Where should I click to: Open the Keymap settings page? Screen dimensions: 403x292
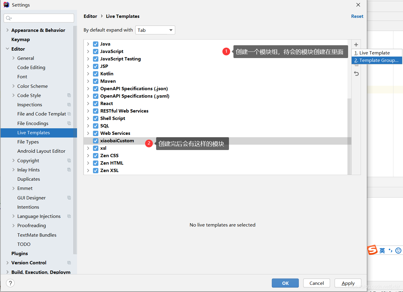tap(21, 40)
